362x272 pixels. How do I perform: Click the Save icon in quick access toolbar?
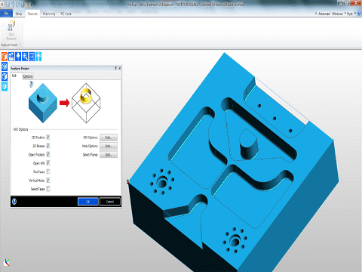pyautogui.click(x=8, y=5)
